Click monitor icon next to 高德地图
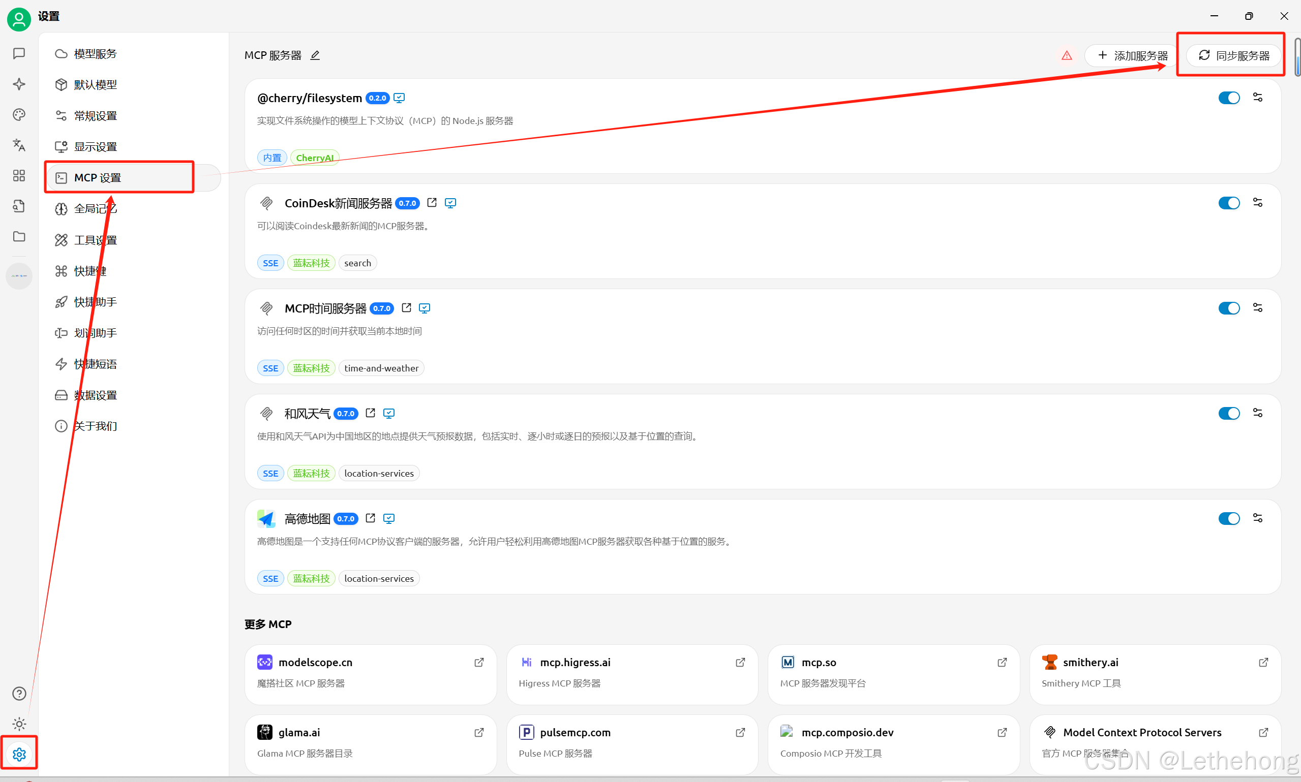 (389, 518)
